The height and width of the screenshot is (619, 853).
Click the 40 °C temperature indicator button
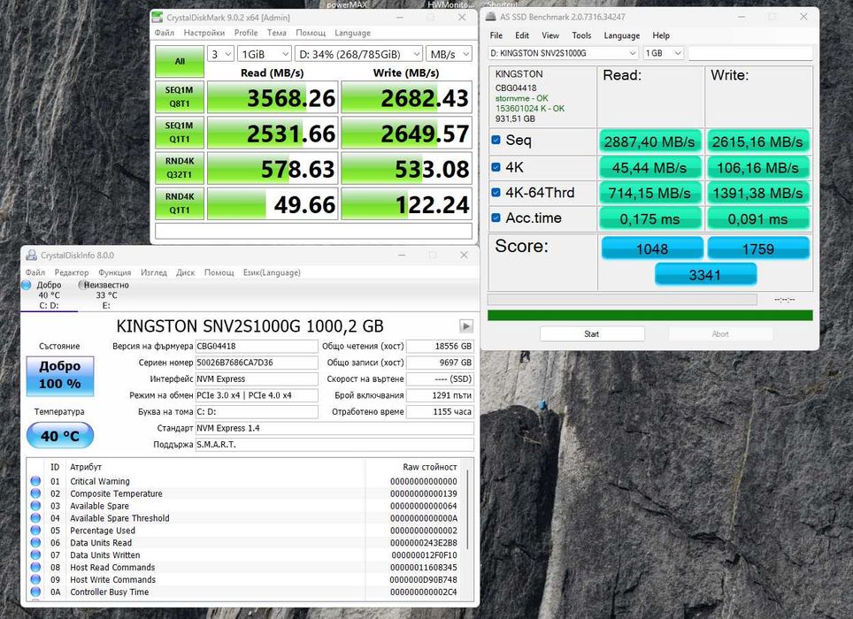(60, 435)
